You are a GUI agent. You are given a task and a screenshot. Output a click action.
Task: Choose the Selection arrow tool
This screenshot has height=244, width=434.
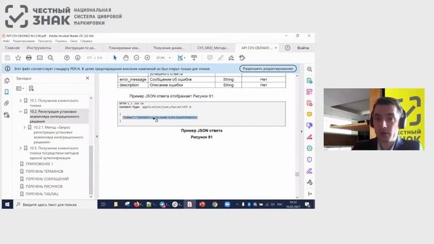coord(115,58)
